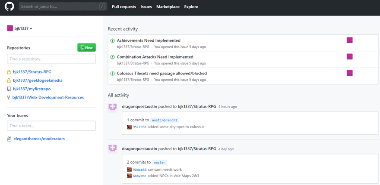Click committer avatar beside commit 951c93b
Viewport: 380px width, 185px height.
coord(130,127)
